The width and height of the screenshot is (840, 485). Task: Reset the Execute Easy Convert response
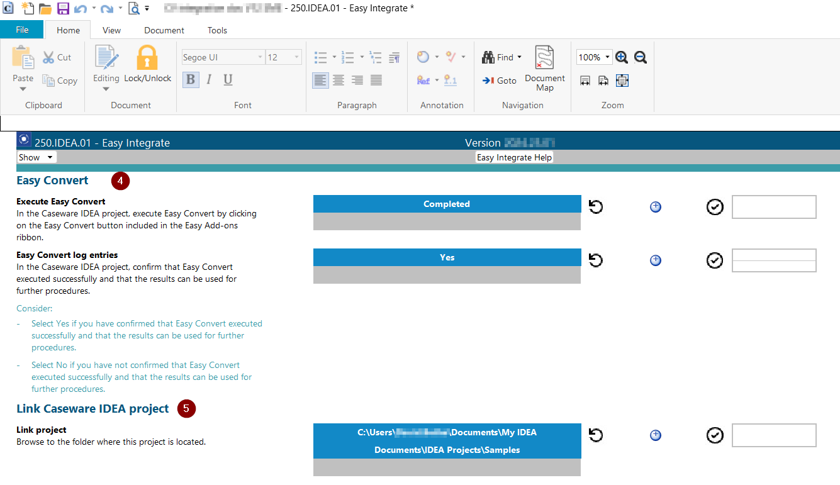[595, 207]
